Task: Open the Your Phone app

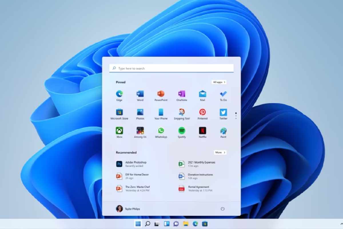Action: (x=161, y=114)
